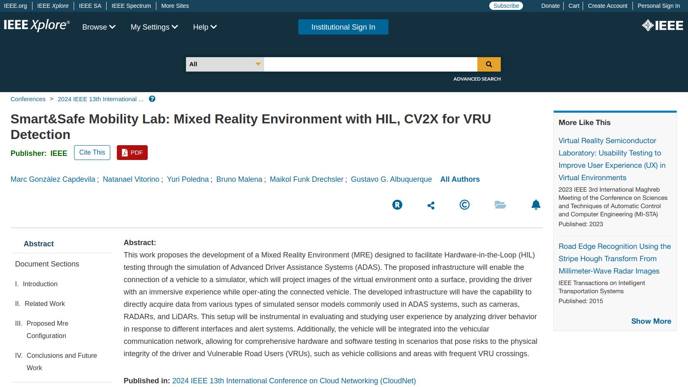This screenshot has height=387, width=688.
Task: Click the IEEE logo in the header
Action: point(662,25)
